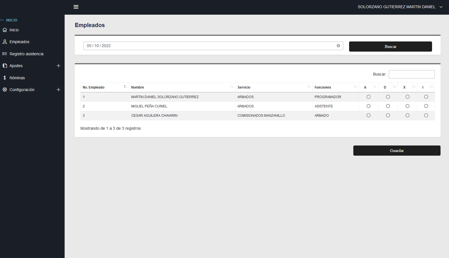
Task: Click the Servicio column header
Action: tap(274, 87)
